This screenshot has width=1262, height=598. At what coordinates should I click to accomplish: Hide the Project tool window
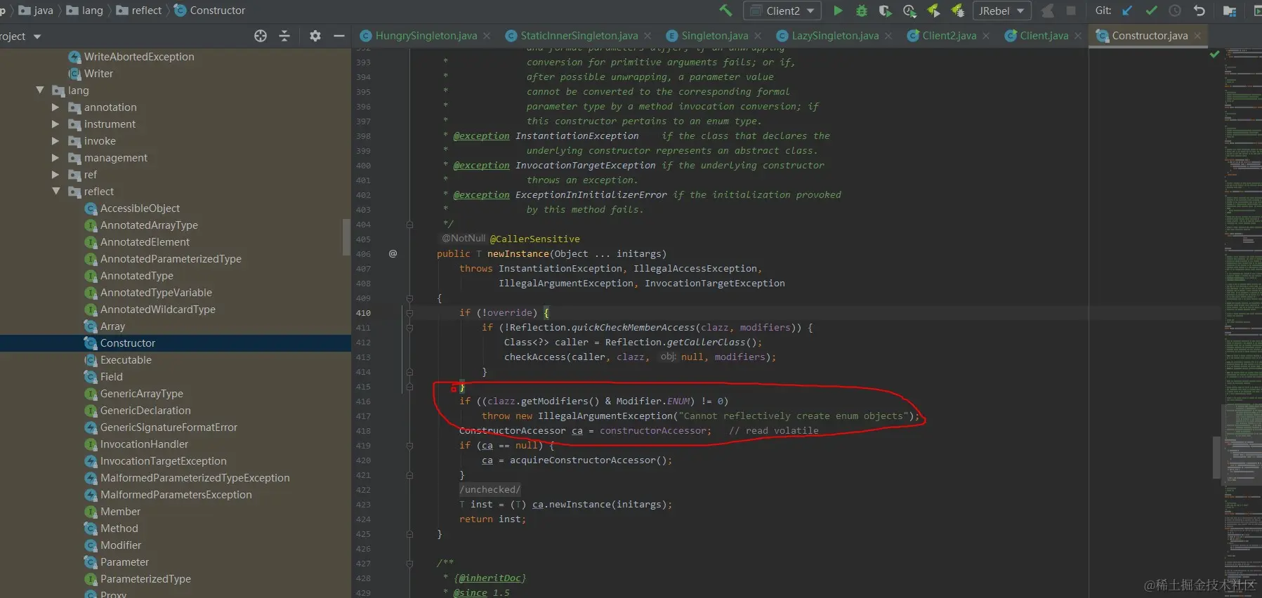point(339,36)
